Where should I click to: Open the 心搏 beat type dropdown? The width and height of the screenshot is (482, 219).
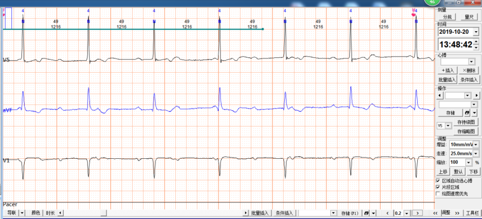(472, 62)
